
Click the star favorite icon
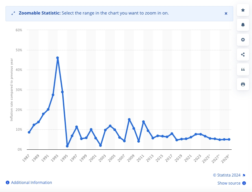click(243, 10)
